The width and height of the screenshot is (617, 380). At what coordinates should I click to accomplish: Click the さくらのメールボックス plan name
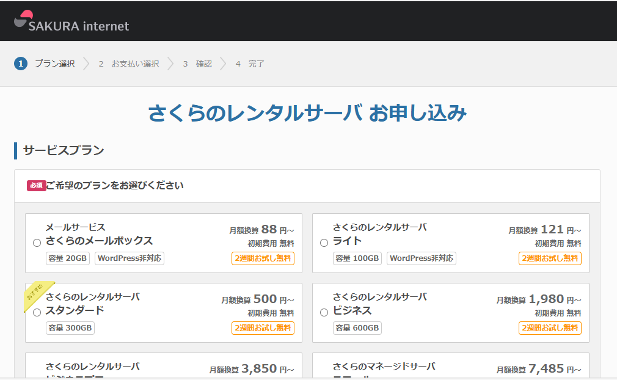coord(99,241)
